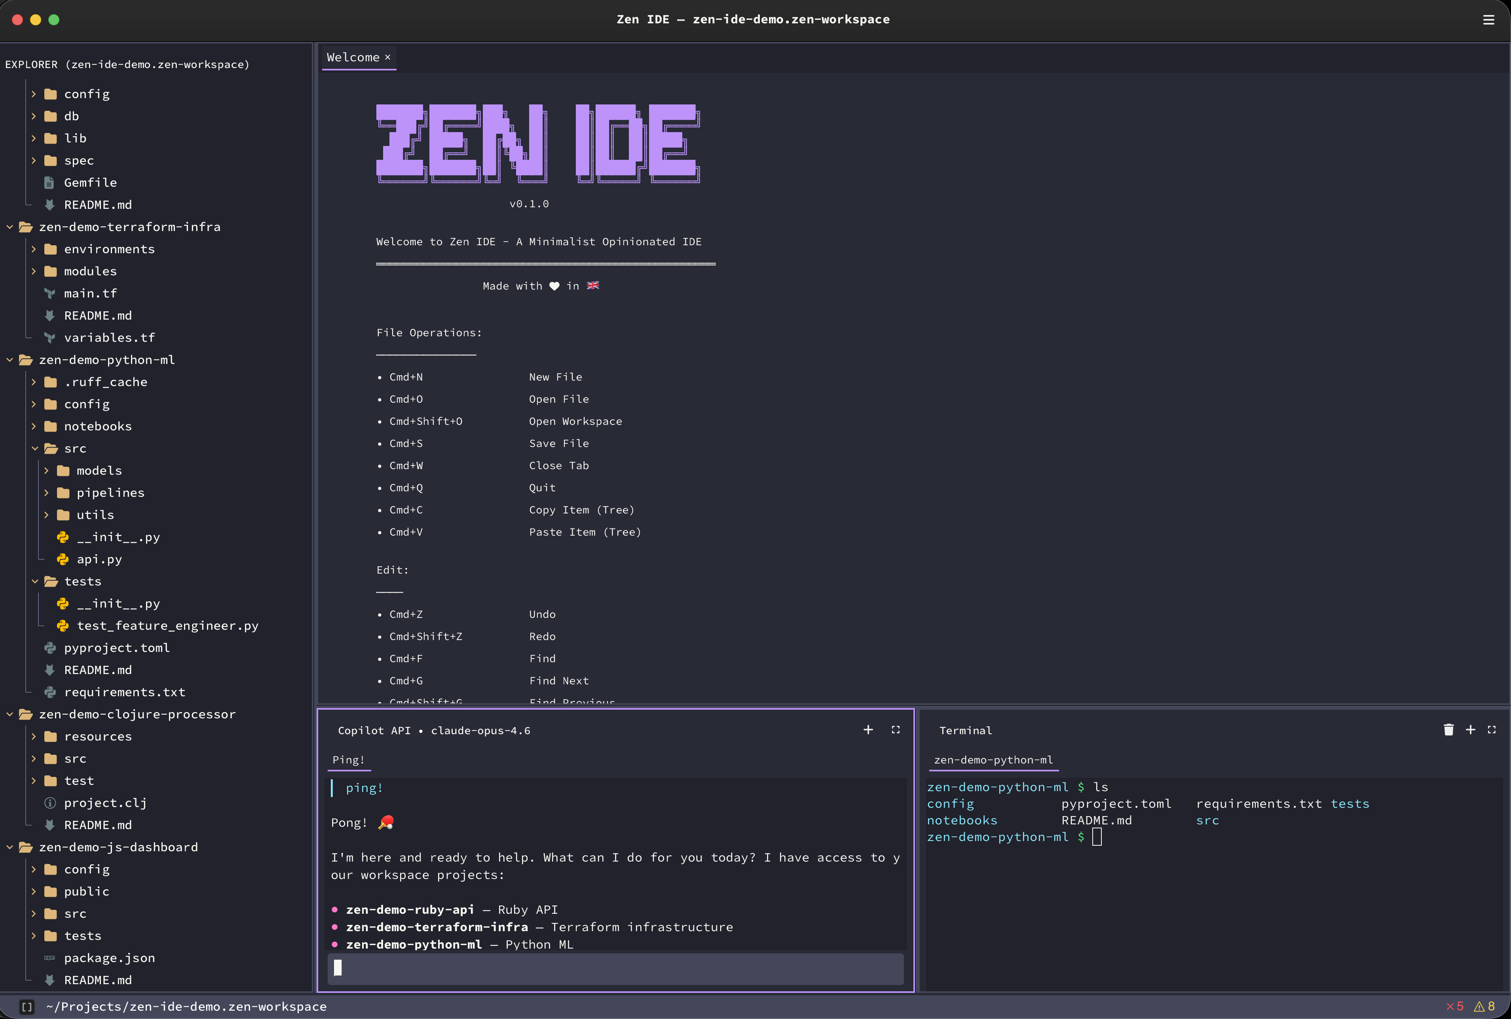
Task: Open test_feature_engineer.py Python icon
Action: click(x=63, y=626)
